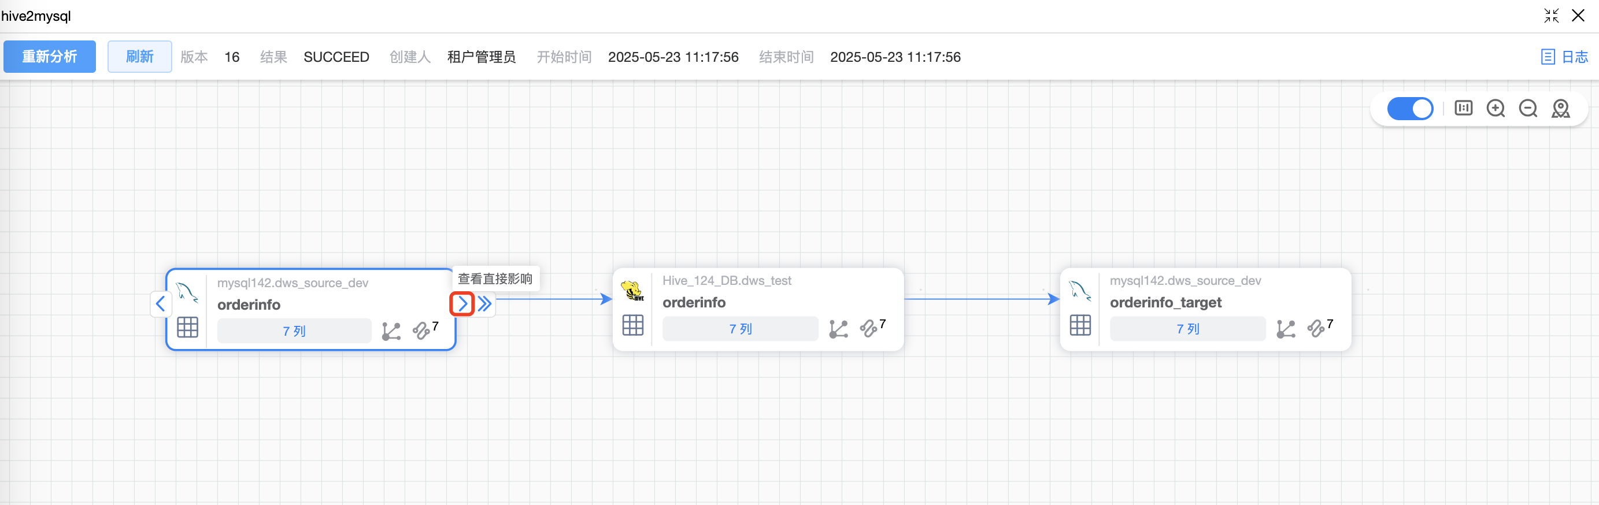Viewport: 1599px width, 505px height.
Task: Close the hive2mysql lineage panel
Action: pos(1578,16)
